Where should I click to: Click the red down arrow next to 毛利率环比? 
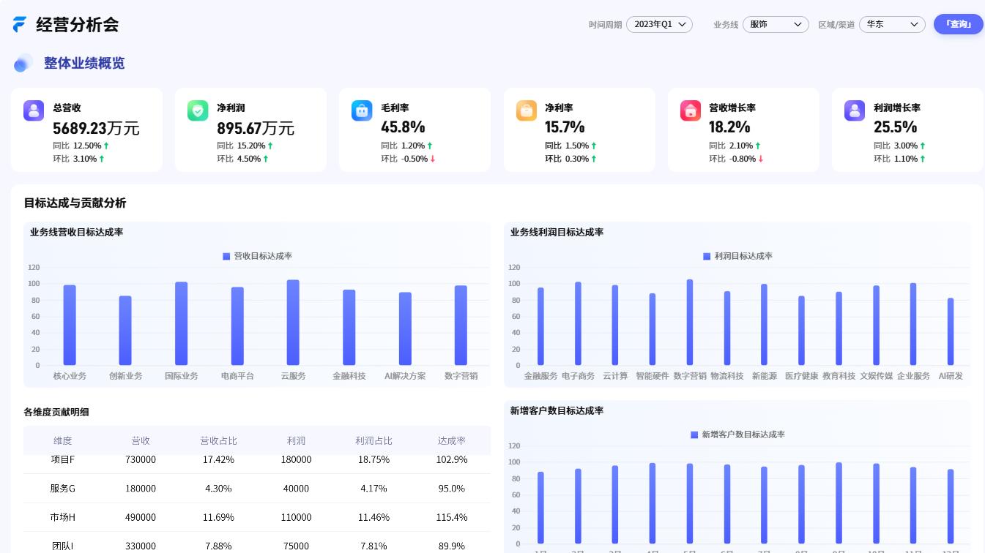click(x=433, y=159)
